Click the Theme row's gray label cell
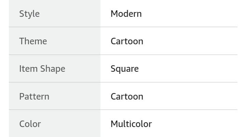Viewport: 246px width, 137px height. click(55, 41)
